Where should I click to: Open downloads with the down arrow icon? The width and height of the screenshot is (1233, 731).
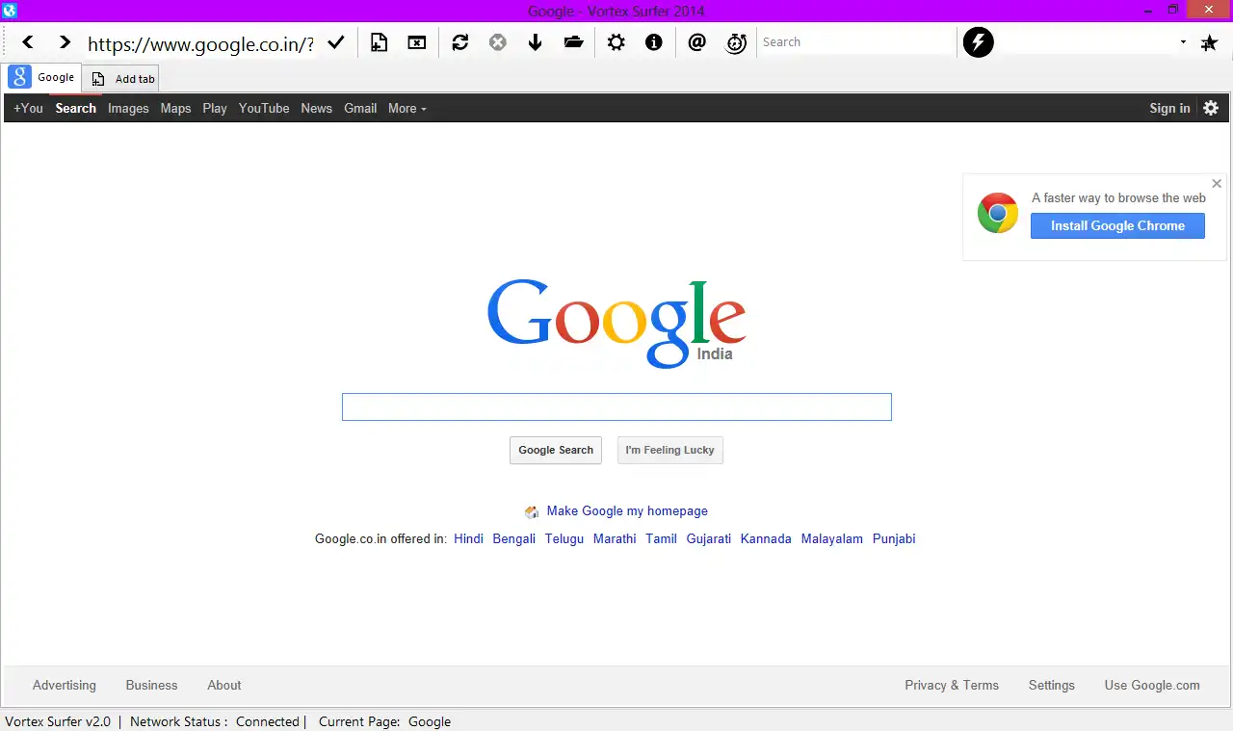(536, 42)
